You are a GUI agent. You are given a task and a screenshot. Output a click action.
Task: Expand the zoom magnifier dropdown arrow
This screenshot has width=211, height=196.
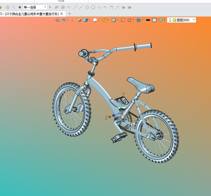118,20
